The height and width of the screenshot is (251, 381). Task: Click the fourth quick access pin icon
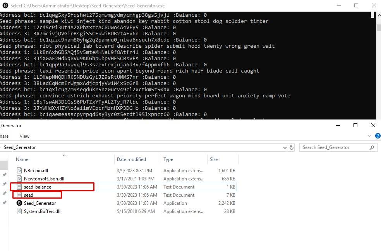pyautogui.click(x=4, y=203)
